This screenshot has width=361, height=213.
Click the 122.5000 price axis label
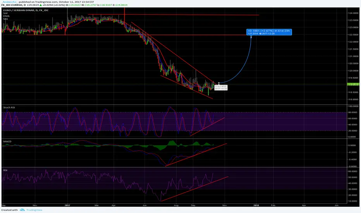[x=353, y=35]
